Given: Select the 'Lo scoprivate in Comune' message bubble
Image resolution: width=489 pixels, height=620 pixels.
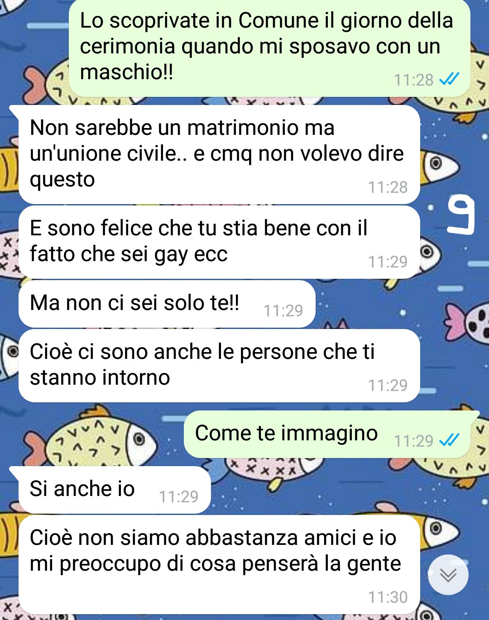Looking at the screenshot, I should click(x=269, y=48).
